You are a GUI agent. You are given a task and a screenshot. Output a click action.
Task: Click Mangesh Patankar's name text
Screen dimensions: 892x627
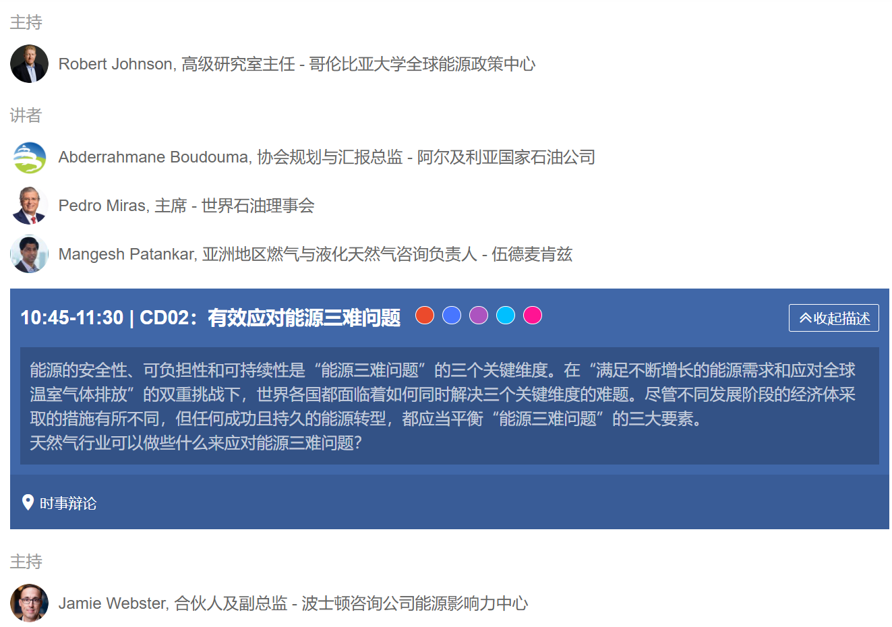click(127, 254)
